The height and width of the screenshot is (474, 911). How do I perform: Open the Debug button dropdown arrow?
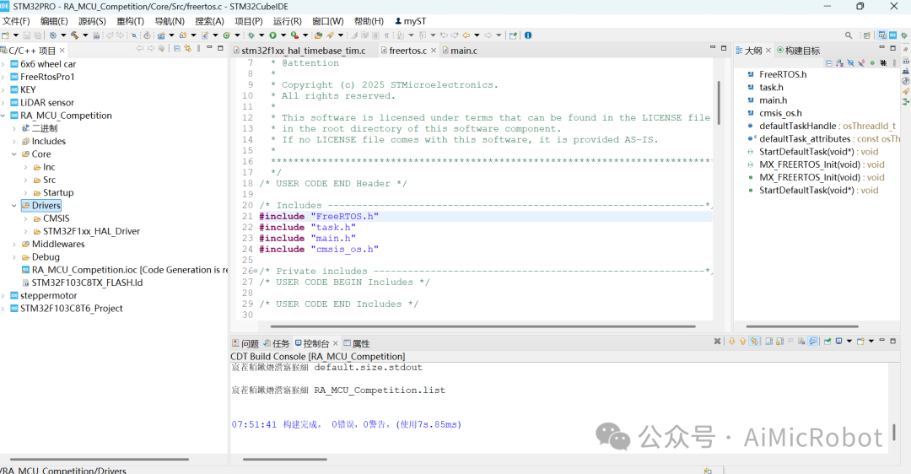pyautogui.click(x=261, y=35)
